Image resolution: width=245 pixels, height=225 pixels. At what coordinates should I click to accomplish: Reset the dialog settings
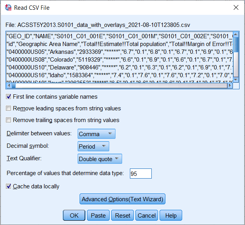123,216
